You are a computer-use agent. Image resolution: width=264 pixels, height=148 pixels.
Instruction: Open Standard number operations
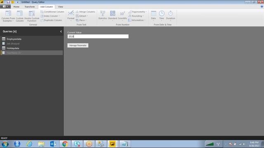point(113,16)
